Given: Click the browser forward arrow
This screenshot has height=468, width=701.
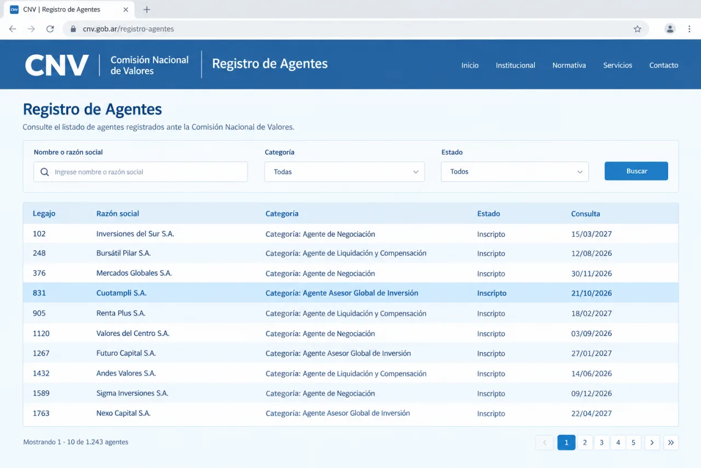Looking at the screenshot, I should [31, 29].
